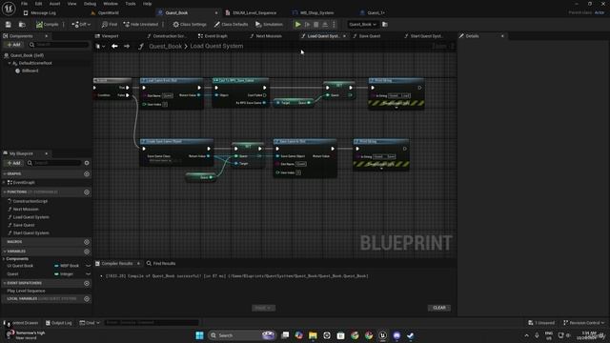Open Class Settings gear in toolbar
This screenshot has width=610, height=343.
click(190, 25)
